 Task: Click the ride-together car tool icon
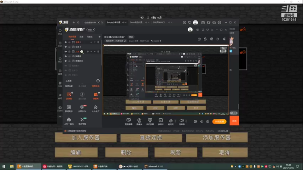[69, 120]
